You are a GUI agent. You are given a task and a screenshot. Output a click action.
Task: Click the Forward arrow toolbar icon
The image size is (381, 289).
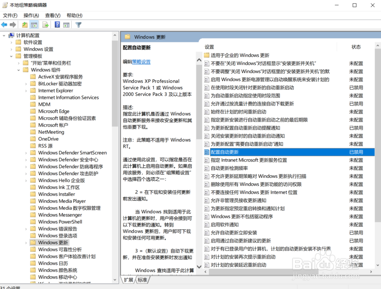click(13, 25)
